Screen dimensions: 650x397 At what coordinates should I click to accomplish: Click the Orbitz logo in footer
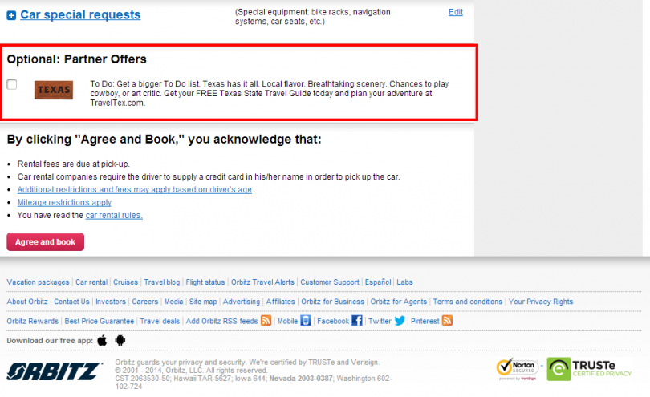[55, 371]
